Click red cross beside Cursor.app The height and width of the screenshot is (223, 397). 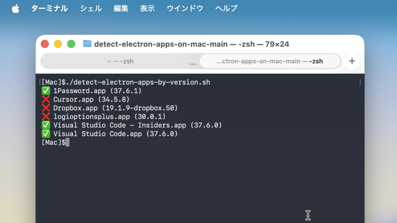pos(46,99)
